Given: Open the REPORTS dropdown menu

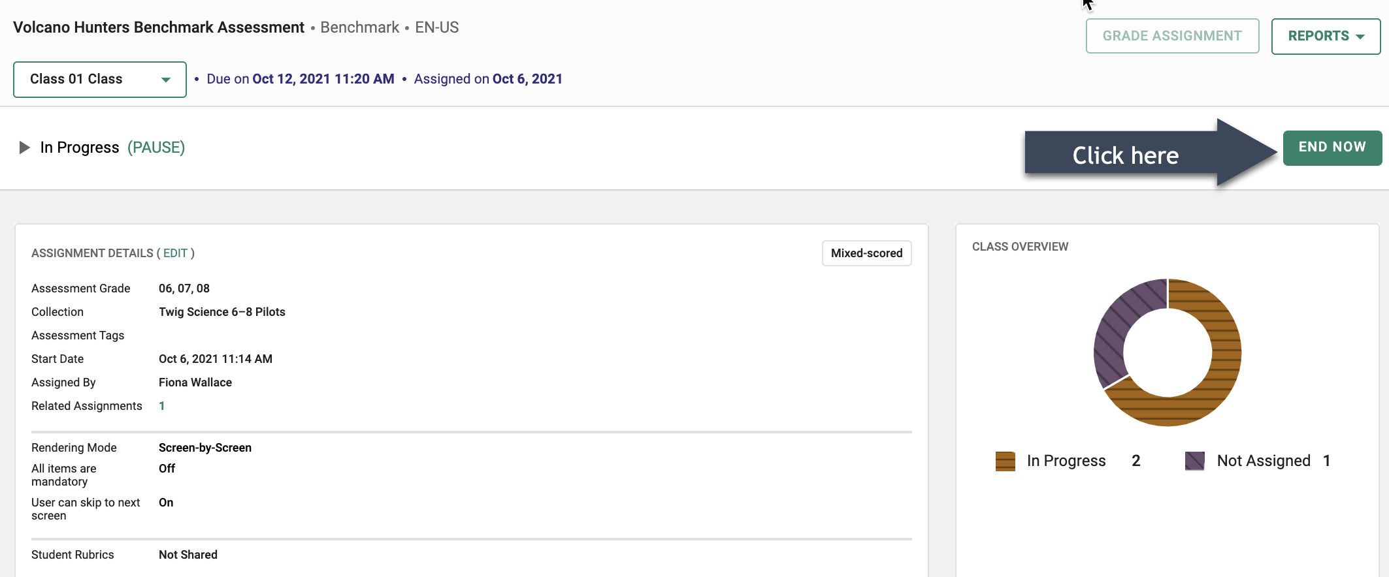Looking at the screenshot, I should (1326, 36).
